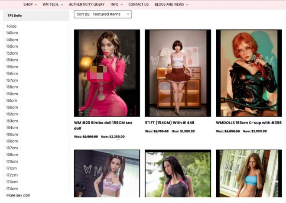Click the 170cm category link
286x203 pixels.
(x=12, y=161)
